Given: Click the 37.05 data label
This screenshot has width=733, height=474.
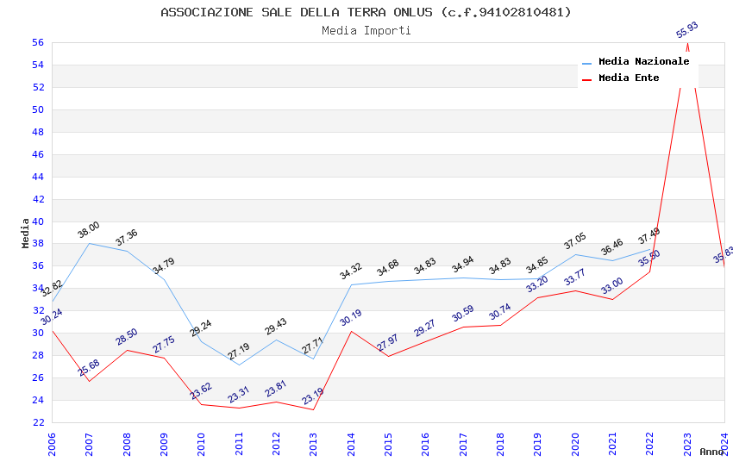Looking at the screenshot, I should (x=575, y=241).
